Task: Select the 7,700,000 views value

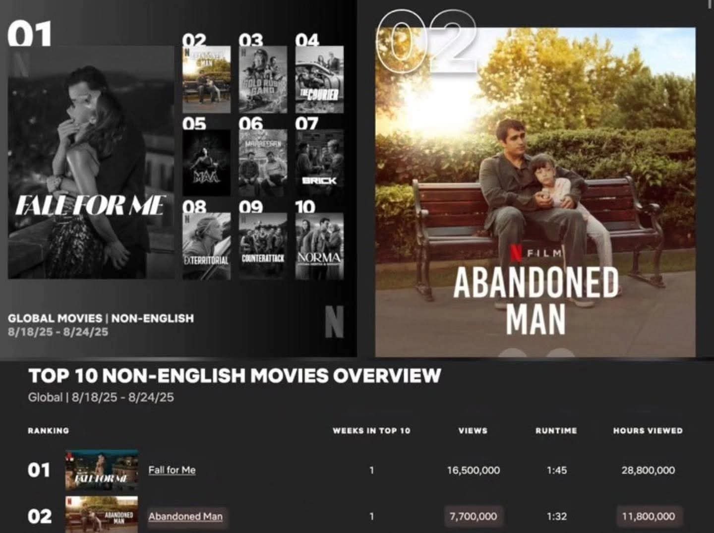Action: click(x=473, y=516)
